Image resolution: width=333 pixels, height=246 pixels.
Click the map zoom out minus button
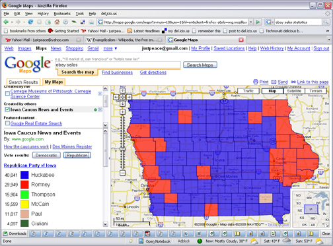pyautogui.click(x=123, y=173)
